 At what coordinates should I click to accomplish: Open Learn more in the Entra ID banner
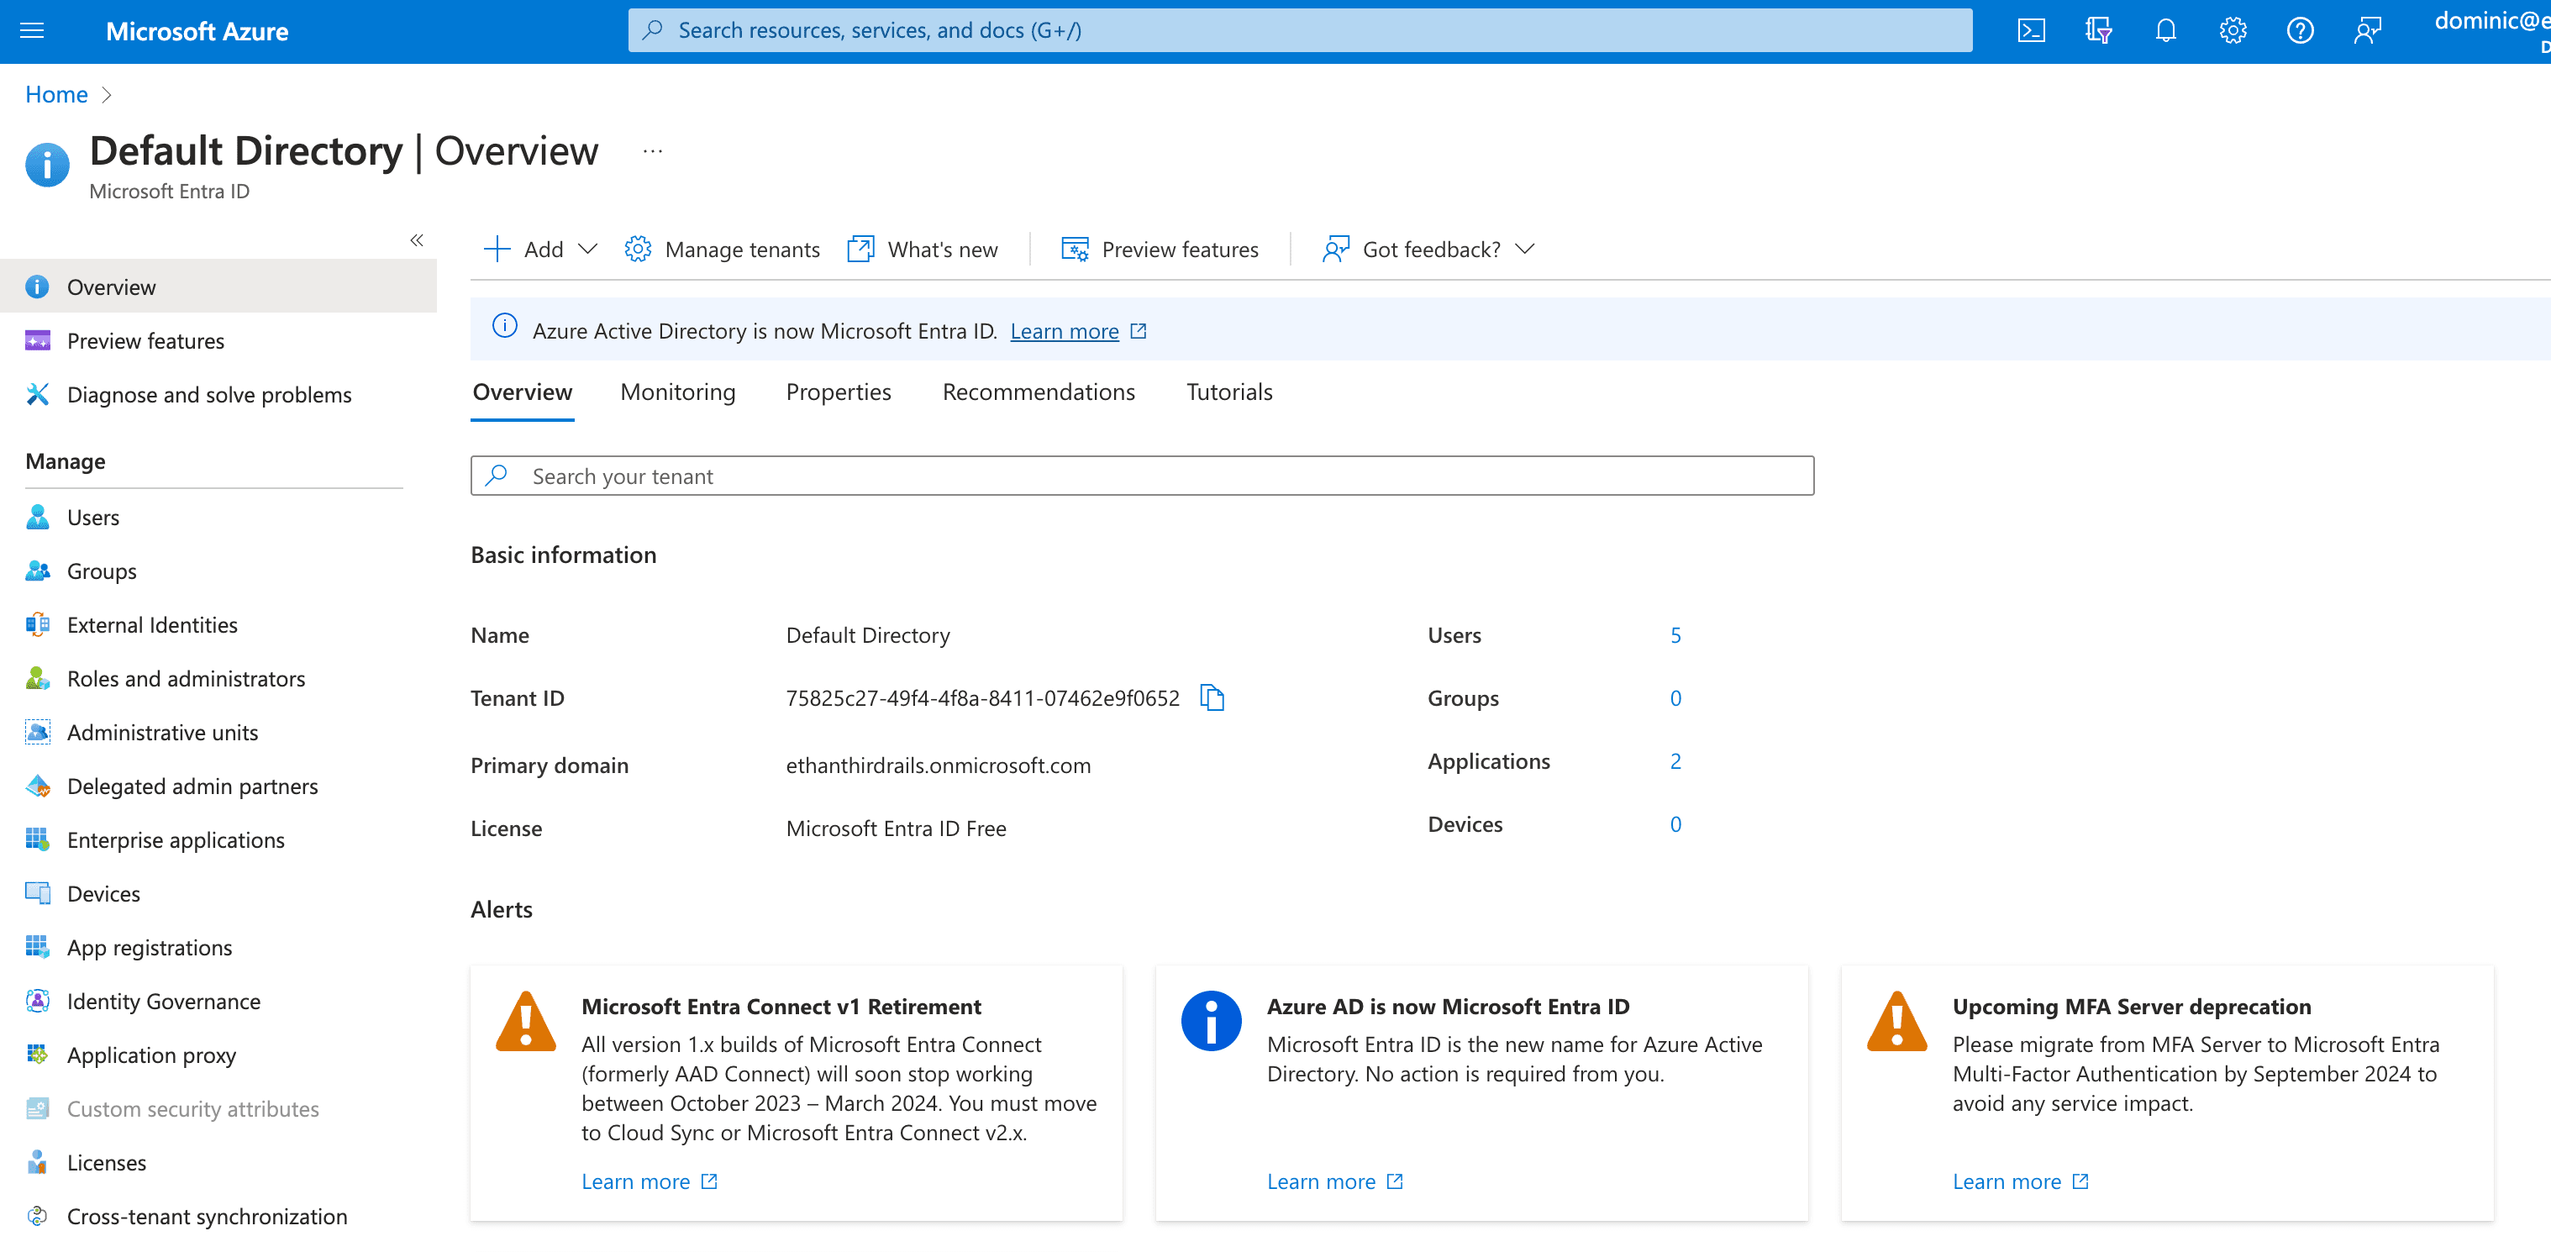(1064, 331)
